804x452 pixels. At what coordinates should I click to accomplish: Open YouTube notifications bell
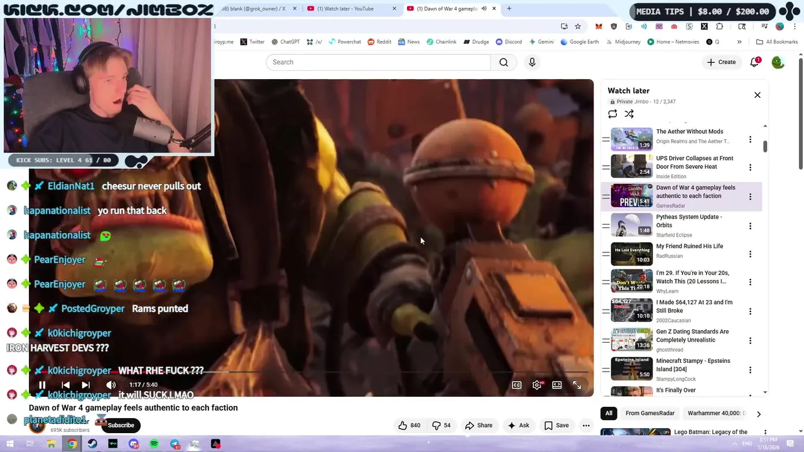754,62
